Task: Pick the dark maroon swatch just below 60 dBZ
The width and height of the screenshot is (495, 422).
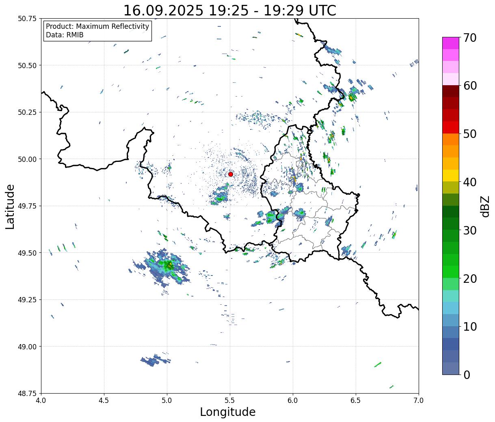Action: (x=450, y=91)
